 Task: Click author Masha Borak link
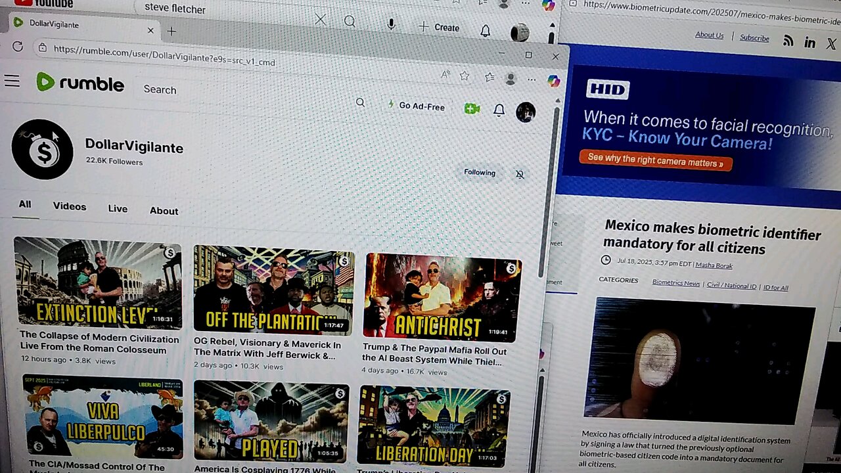714,265
